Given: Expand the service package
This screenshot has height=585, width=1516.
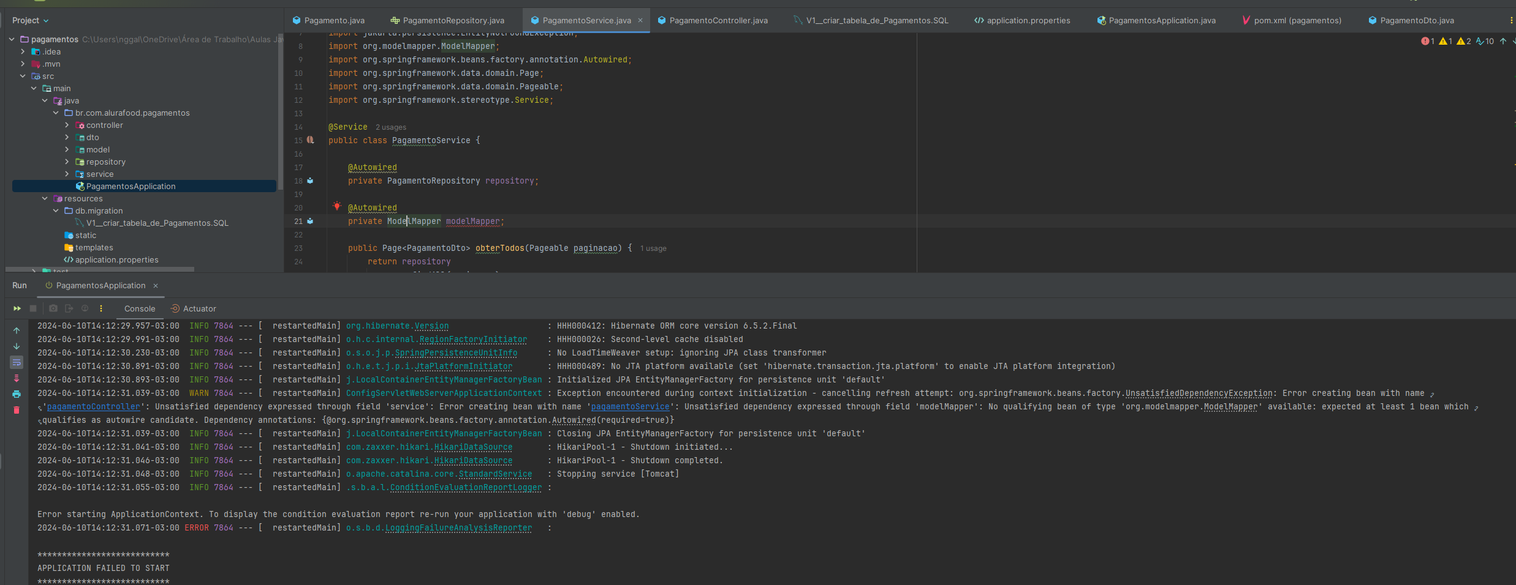Looking at the screenshot, I should coord(67,174).
